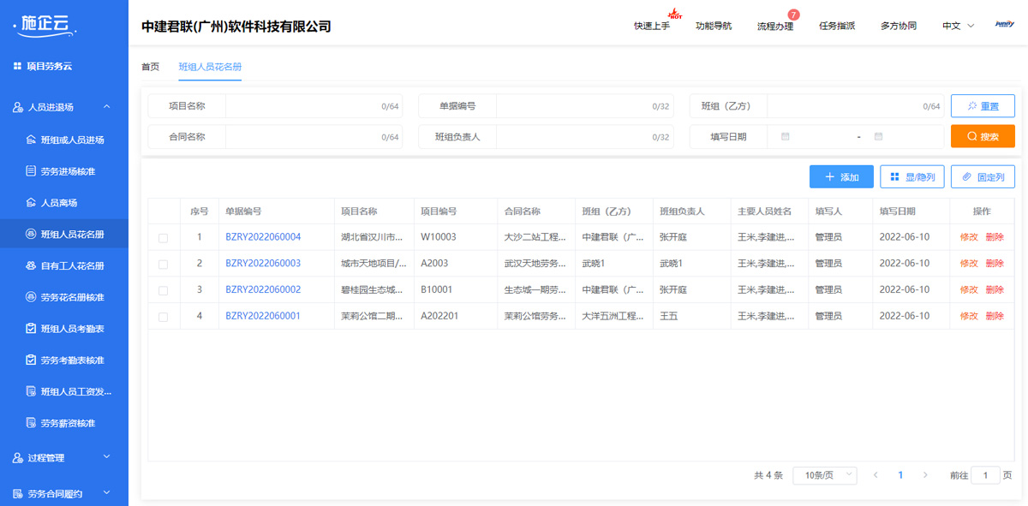Image resolution: width=1028 pixels, height=506 pixels.
Task: Focus the 班组（乙方） input field
Action: click(x=855, y=106)
